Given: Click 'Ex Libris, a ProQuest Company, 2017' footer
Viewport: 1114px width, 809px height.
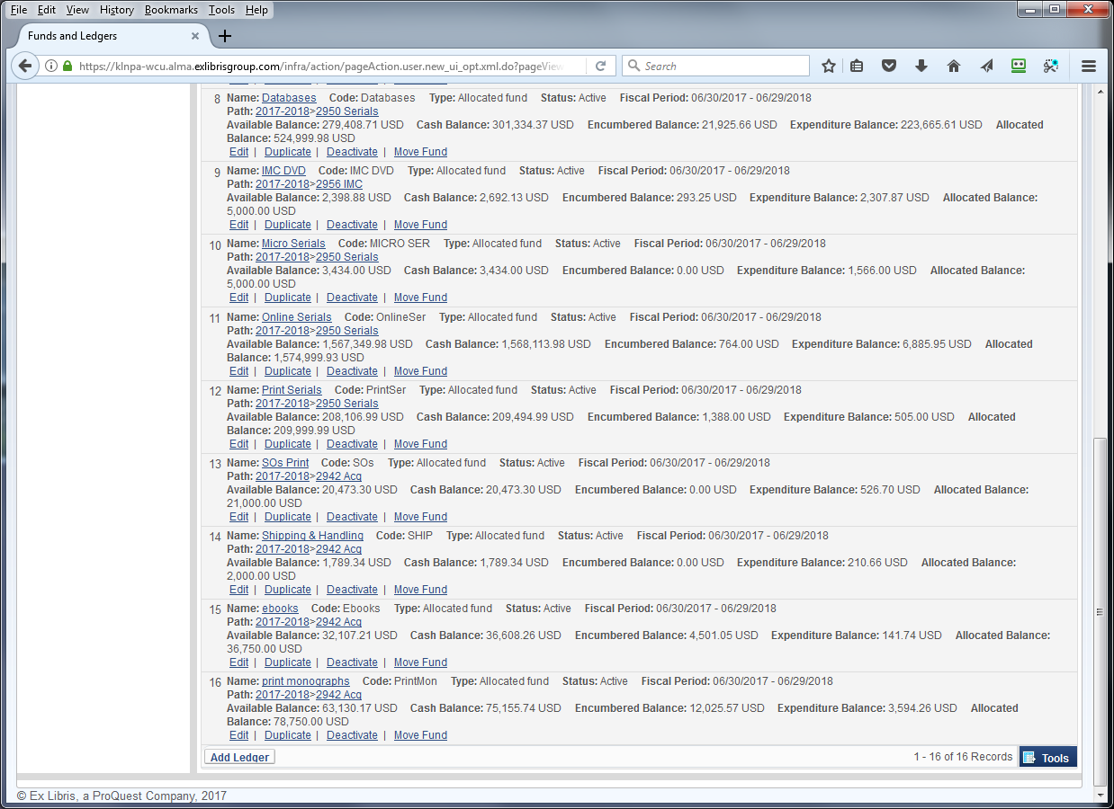Looking at the screenshot, I should coord(121,796).
